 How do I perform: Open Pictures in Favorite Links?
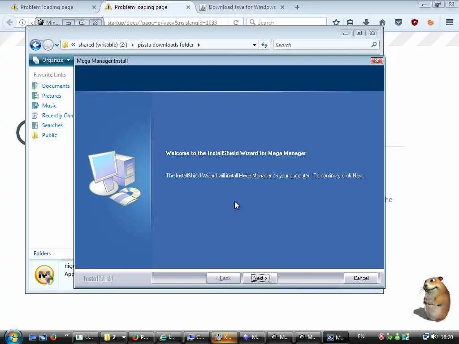tap(52, 96)
